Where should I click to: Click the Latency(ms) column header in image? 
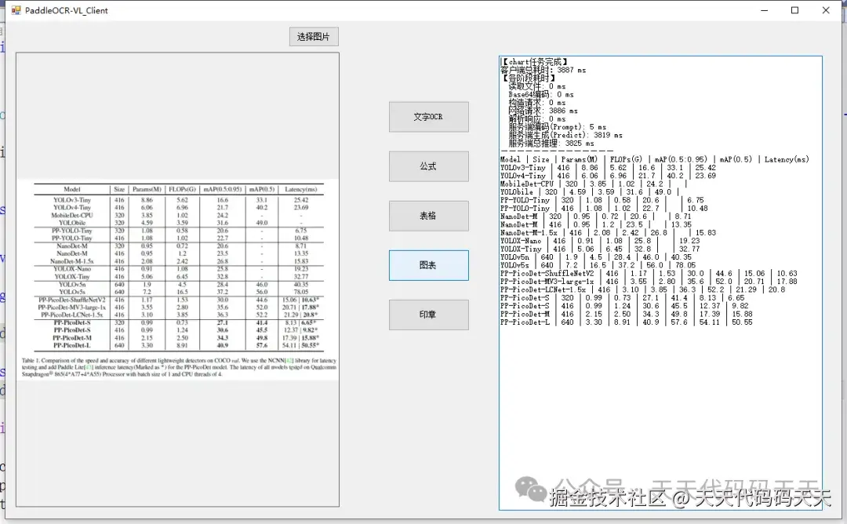click(x=301, y=189)
